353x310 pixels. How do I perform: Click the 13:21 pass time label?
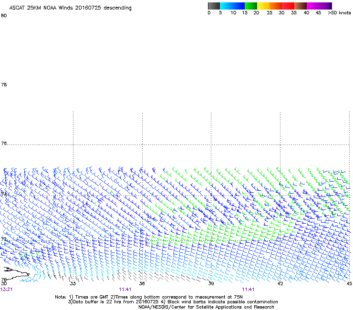[x=6, y=289]
